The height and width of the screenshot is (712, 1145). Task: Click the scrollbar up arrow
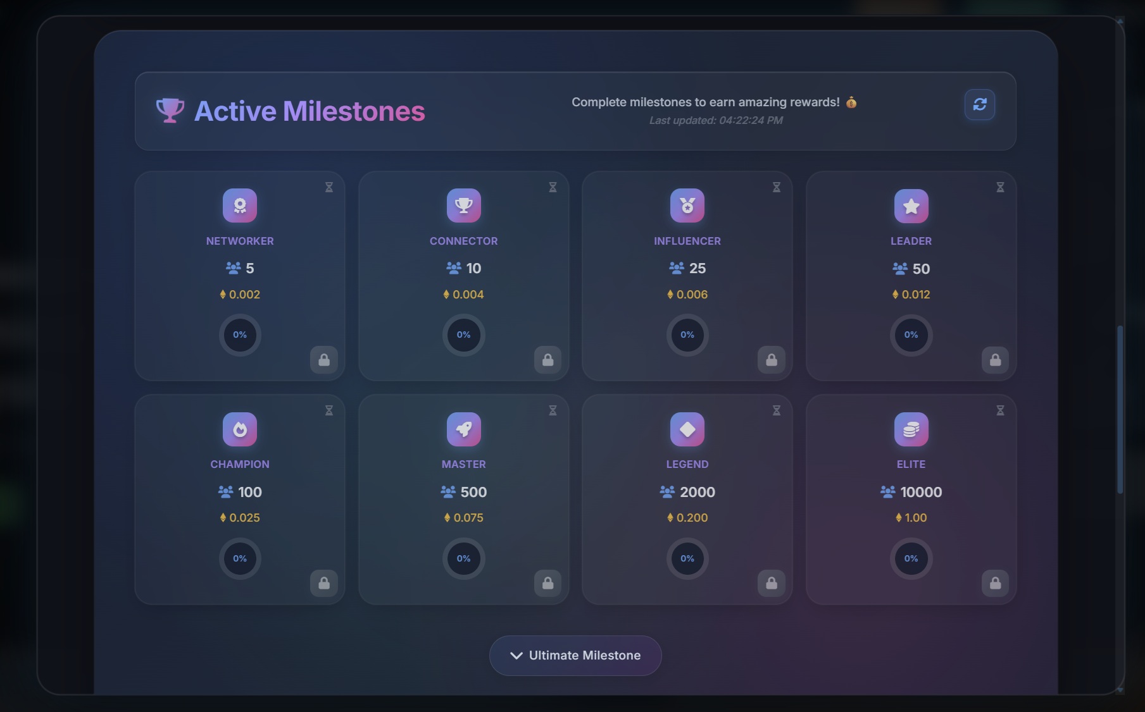(1120, 21)
